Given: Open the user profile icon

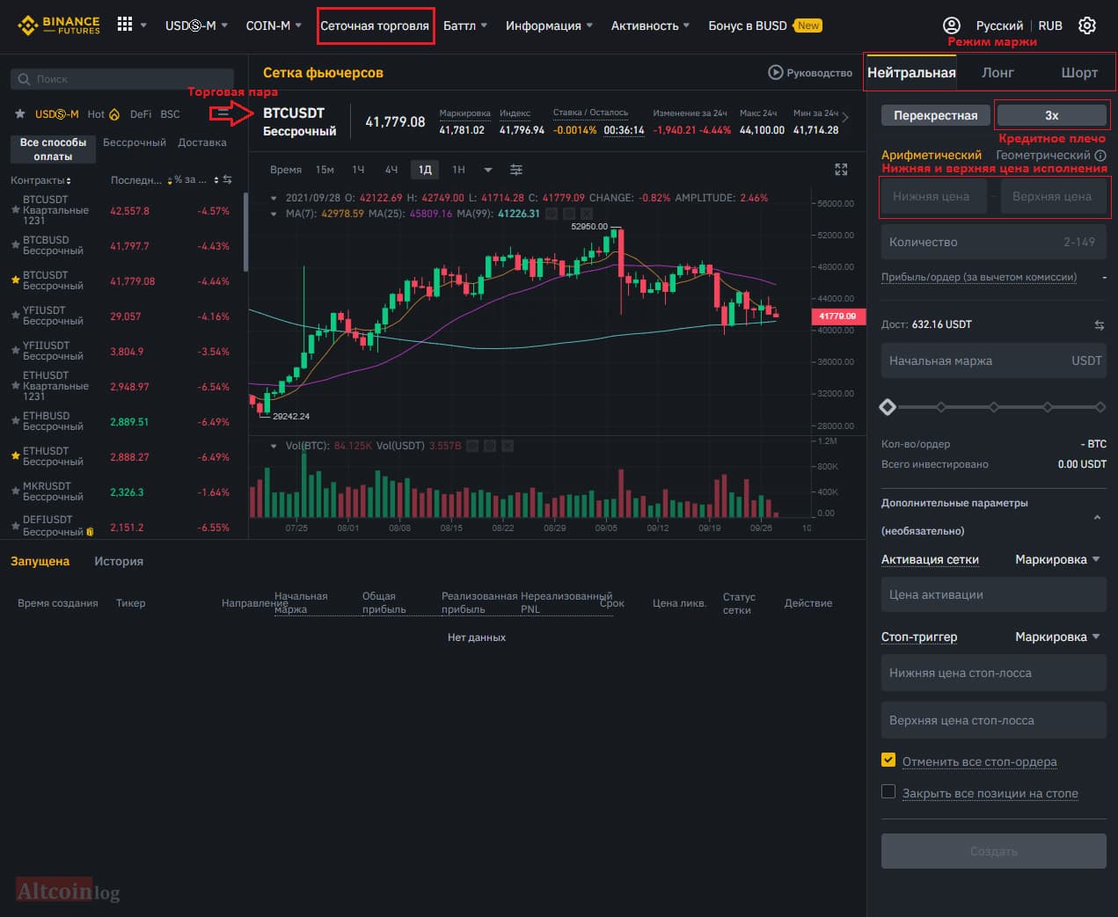Looking at the screenshot, I should coord(951,25).
